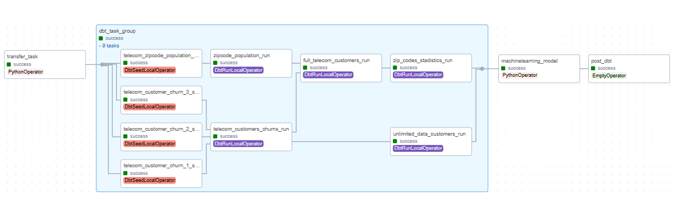Screen dimensions: 677x201
Task: Collapse the dbt_task_group via its title
Action: click(117, 31)
